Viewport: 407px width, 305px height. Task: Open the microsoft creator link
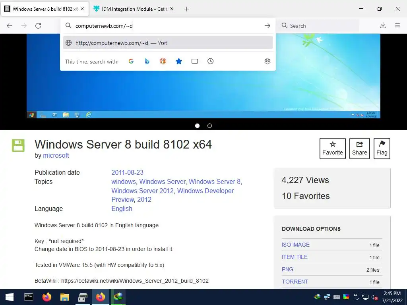click(56, 155)
